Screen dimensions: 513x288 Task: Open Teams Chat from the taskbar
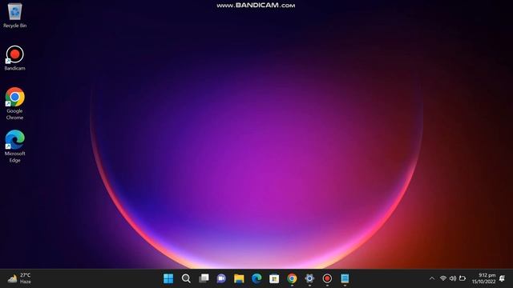coord(221,278)
